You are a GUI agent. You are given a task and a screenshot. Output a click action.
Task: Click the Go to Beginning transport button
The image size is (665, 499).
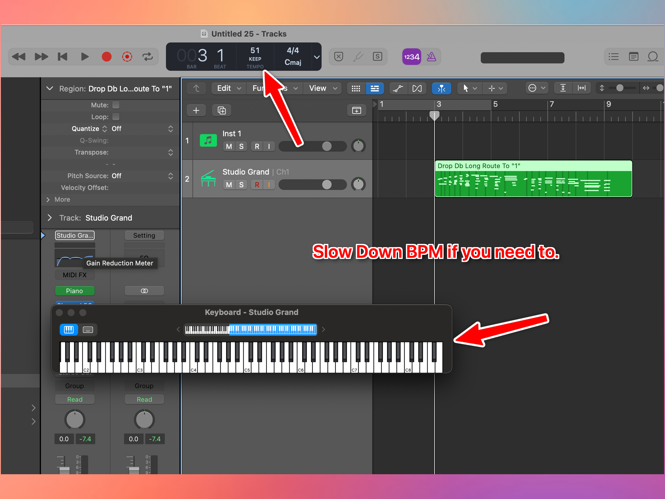(x=62, y=57)
